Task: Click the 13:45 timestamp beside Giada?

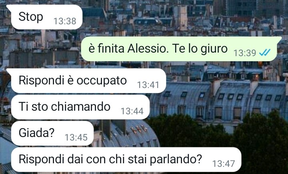Action: [76, 137]
